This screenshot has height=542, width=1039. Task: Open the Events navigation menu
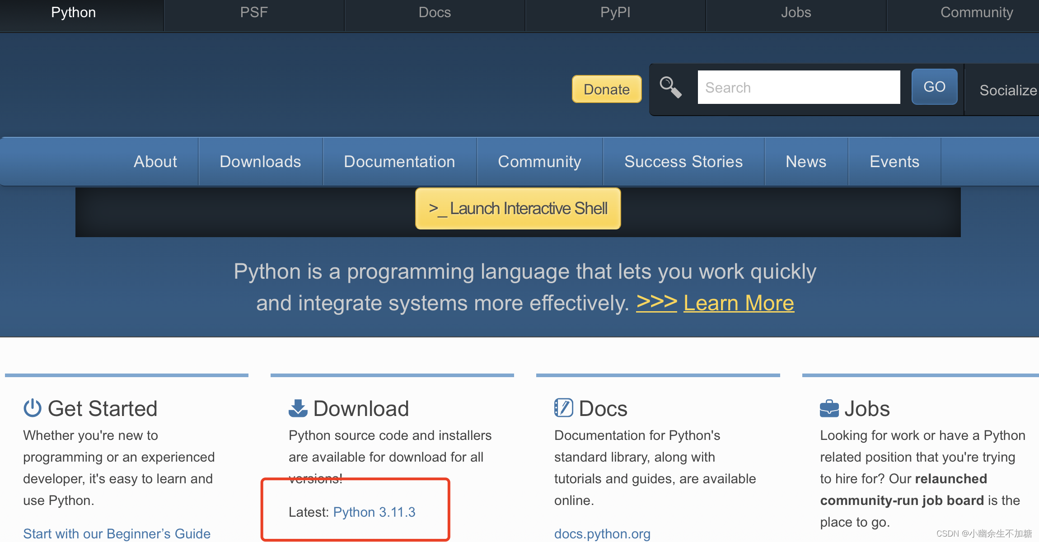(894, 162)
